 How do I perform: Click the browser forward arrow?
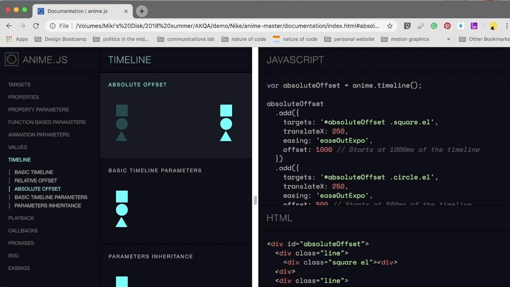(x=23, y=26)
